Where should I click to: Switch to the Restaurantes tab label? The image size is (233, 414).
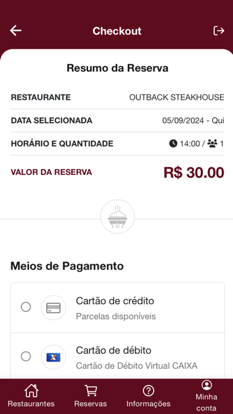(31, 404)
